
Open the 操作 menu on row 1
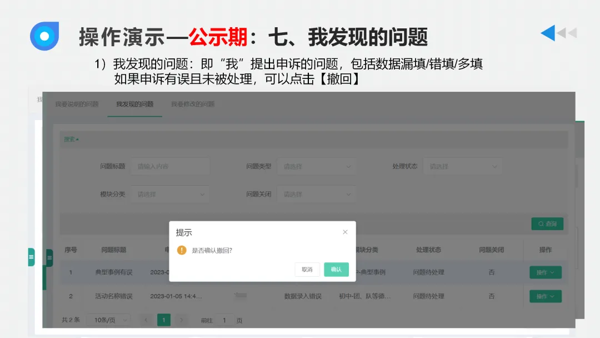point(545,272)
